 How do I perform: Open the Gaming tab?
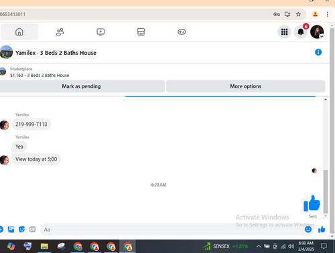[182, 32]
